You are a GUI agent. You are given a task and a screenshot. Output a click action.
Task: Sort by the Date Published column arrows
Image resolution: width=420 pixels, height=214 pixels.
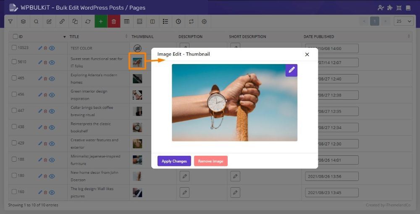(409, 36)
